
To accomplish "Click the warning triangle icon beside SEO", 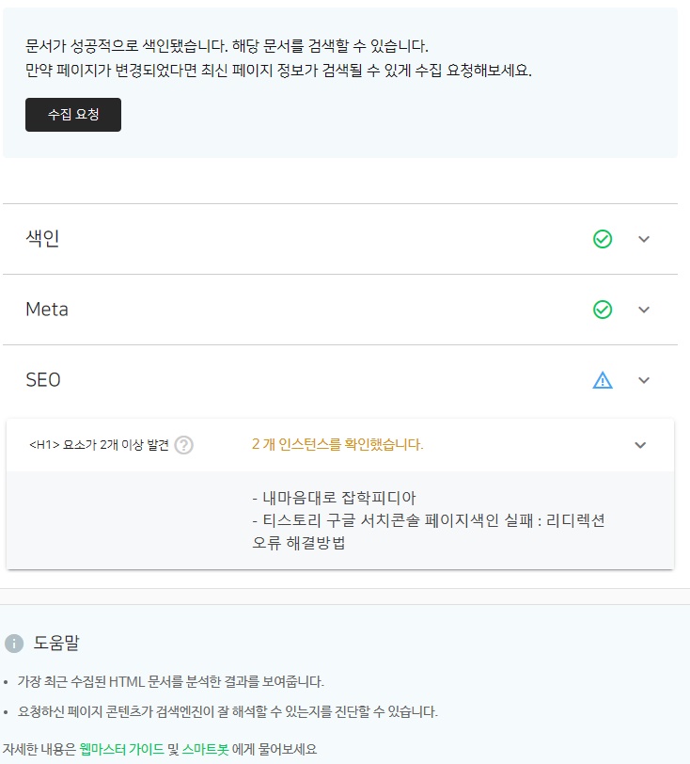I will pyautogui.click(x=604, y=379).
